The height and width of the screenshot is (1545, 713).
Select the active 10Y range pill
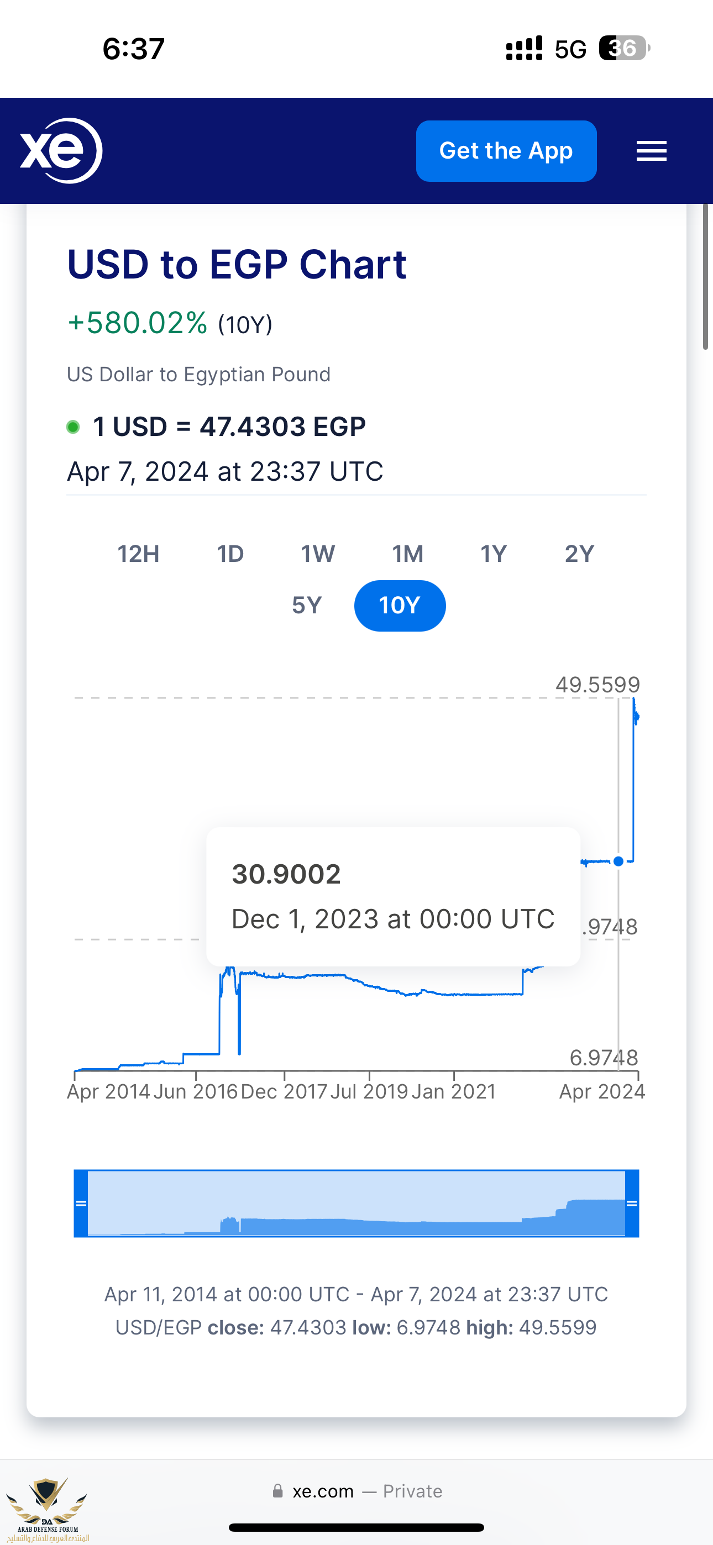click(400, 605)
